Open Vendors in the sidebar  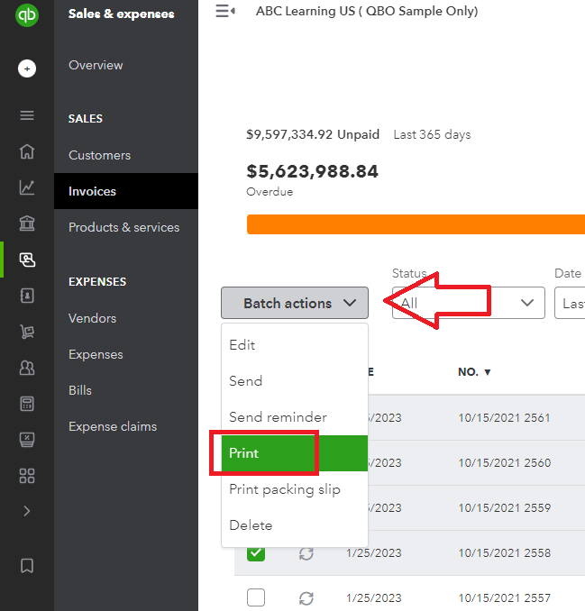tap(92, 318)
